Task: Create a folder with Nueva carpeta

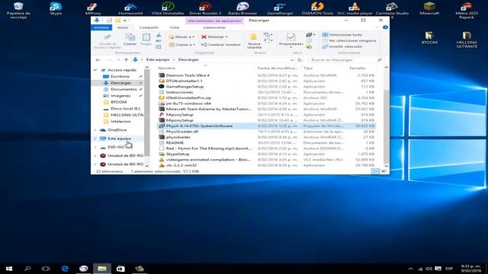Action: click(254, 40)
